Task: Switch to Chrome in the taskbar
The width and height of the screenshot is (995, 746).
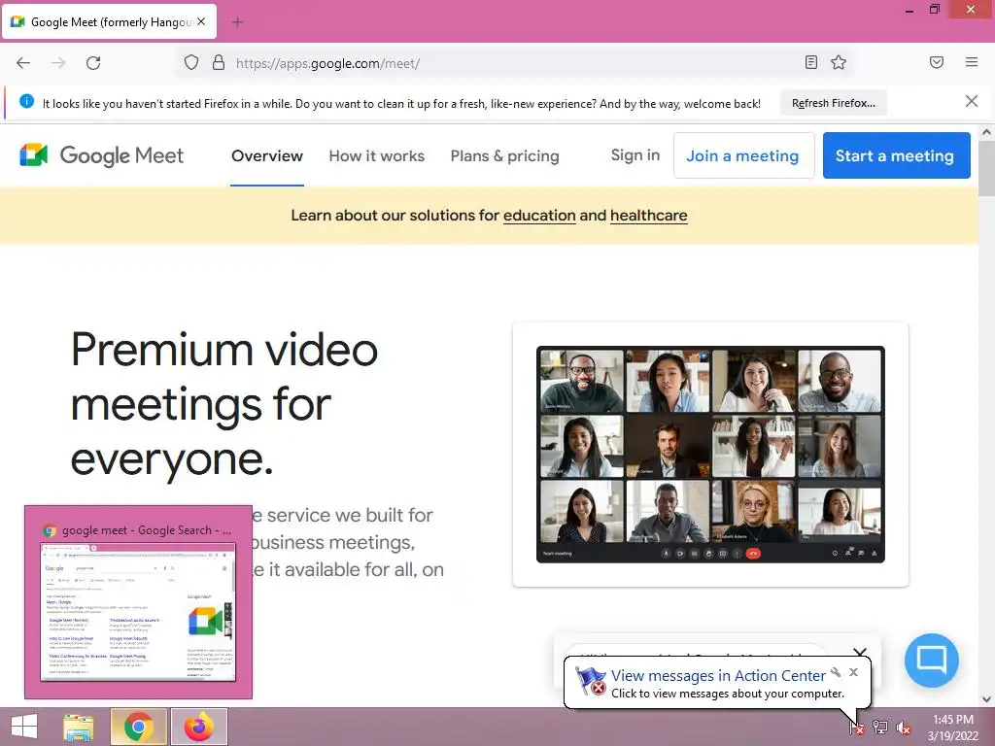Action: (139, 727)
